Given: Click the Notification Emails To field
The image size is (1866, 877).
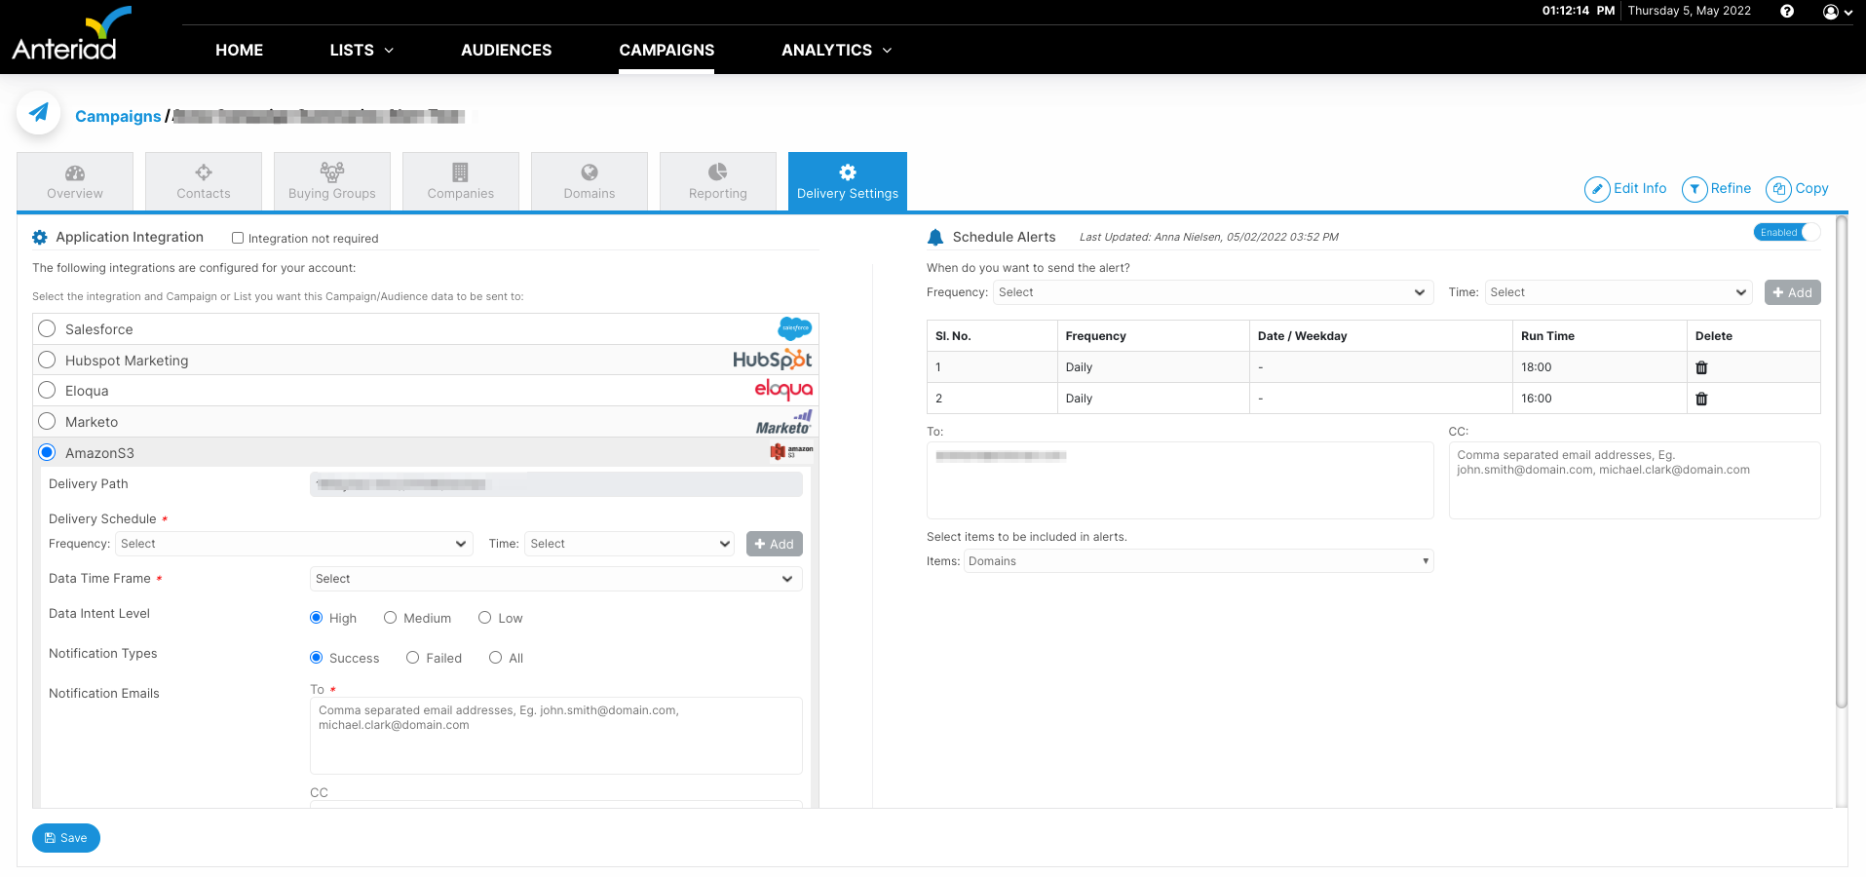Looking at the screenshot, I should click(556, 736).
